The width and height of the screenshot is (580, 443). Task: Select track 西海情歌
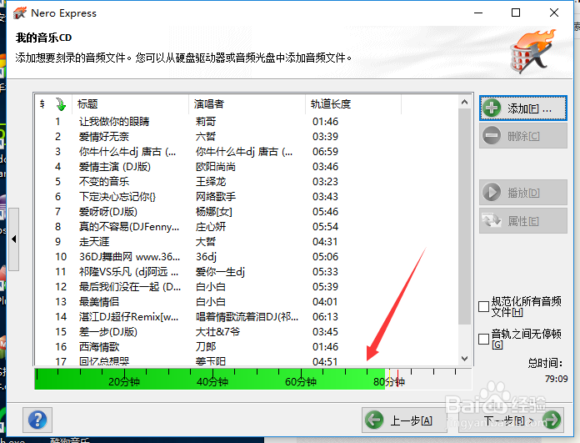coord(99,347)
